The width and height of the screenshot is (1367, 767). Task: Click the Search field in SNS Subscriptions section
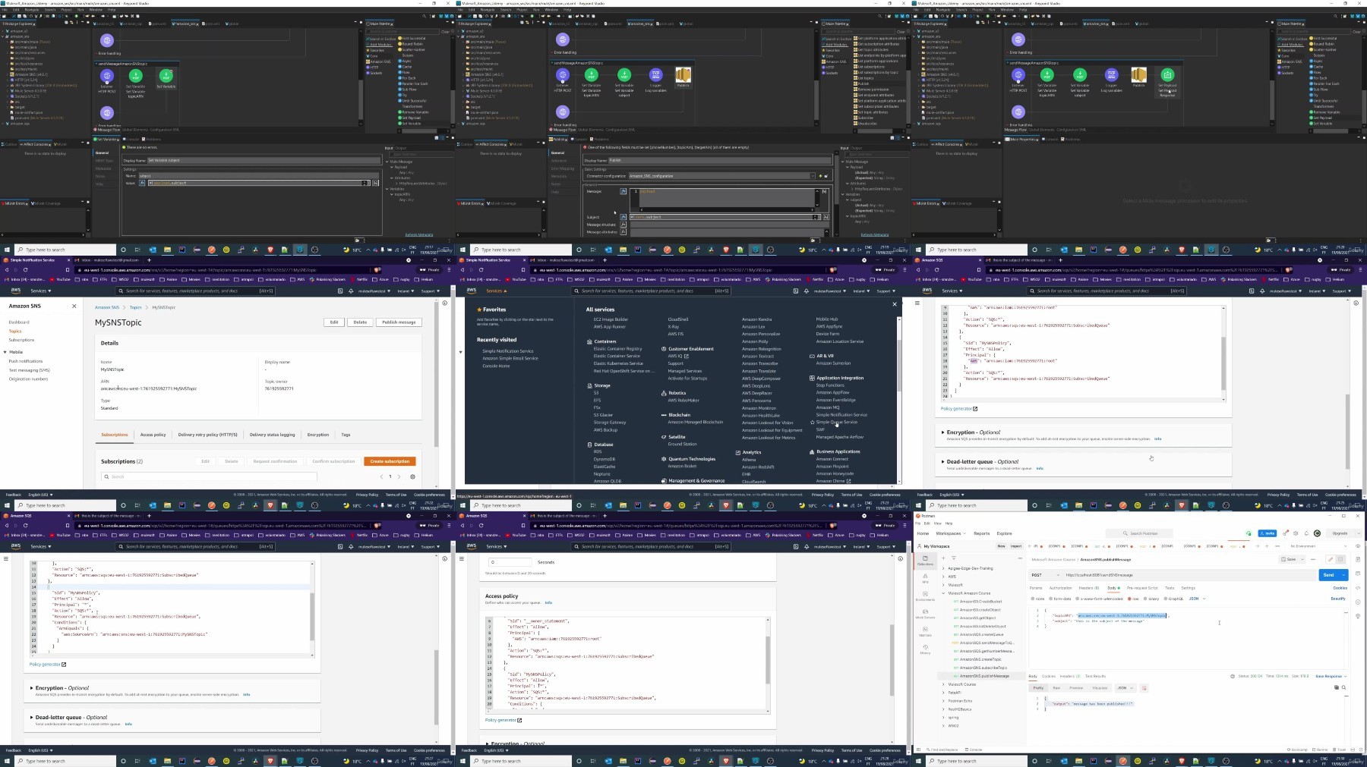(209, 476)
